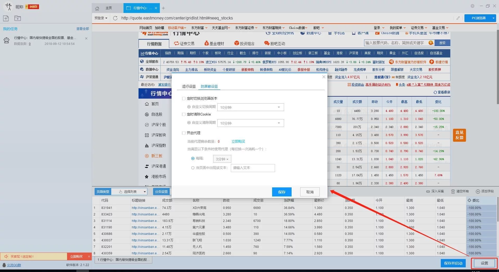Select 自定义切换周期 radio button
The width and height of the screenshot is (499, 272).
click(189, 107)
